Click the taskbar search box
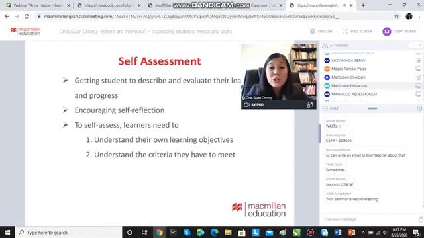 pos(69,232)
